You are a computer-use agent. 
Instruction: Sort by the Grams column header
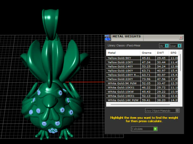tap(148, 53)
